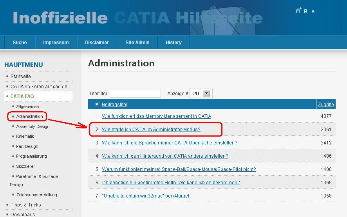The height and width of the screenshot is (217, 347).
Task: Decrease font size with A- icon
Action: pyautogui.click(x=314, y=11)
